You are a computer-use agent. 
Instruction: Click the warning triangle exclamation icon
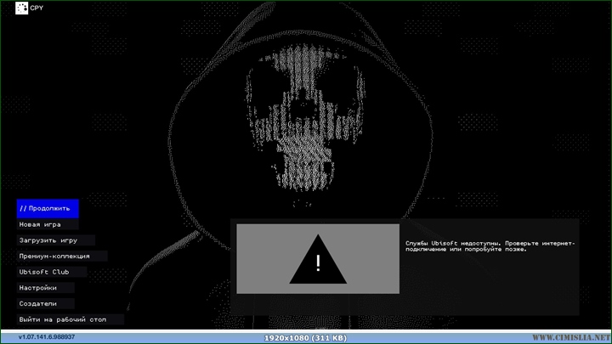click(318, 259)
